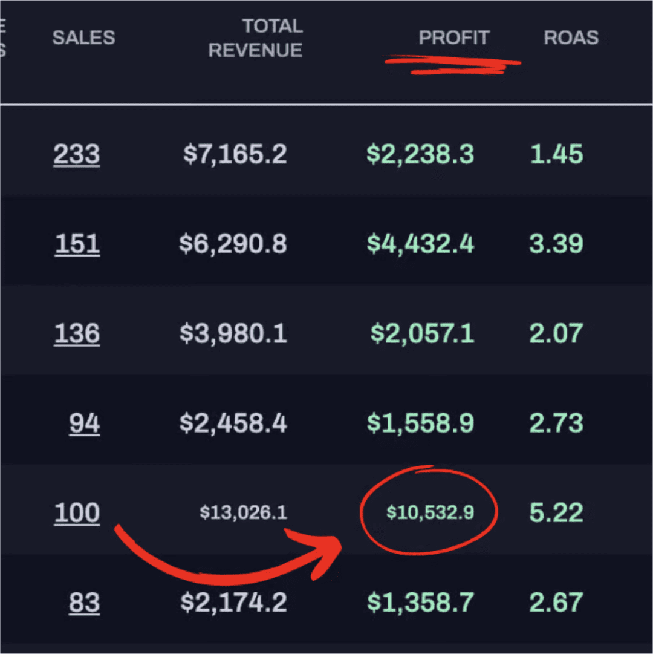Viewport: 653px width, 657px height.
Task: Sort by ROAS column header
Action: (x=571, y=38)
